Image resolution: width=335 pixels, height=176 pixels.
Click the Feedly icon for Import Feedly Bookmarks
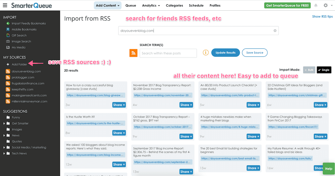(x=8, y=23)
